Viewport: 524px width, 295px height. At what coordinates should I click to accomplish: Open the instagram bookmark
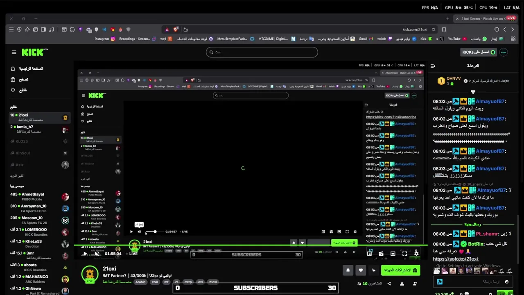pyautogui.click(x=105, y=39)
